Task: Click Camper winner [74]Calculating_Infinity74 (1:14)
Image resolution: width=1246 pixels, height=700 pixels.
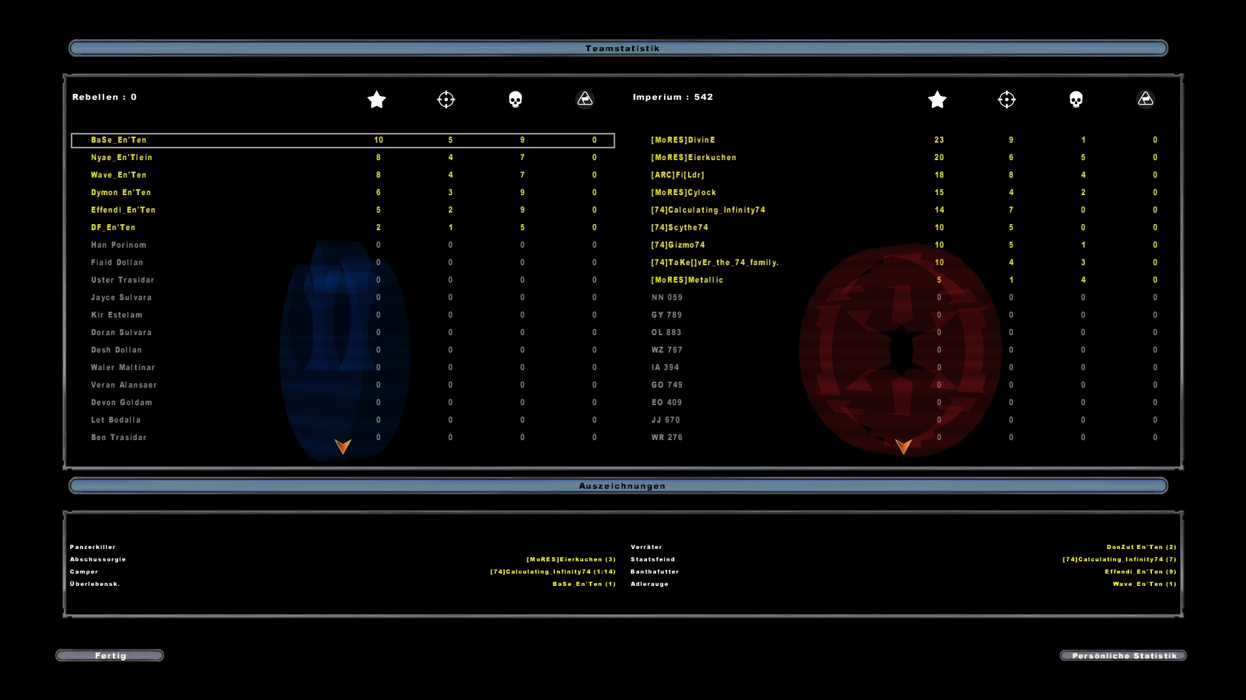Action: [x=553, y=572]
